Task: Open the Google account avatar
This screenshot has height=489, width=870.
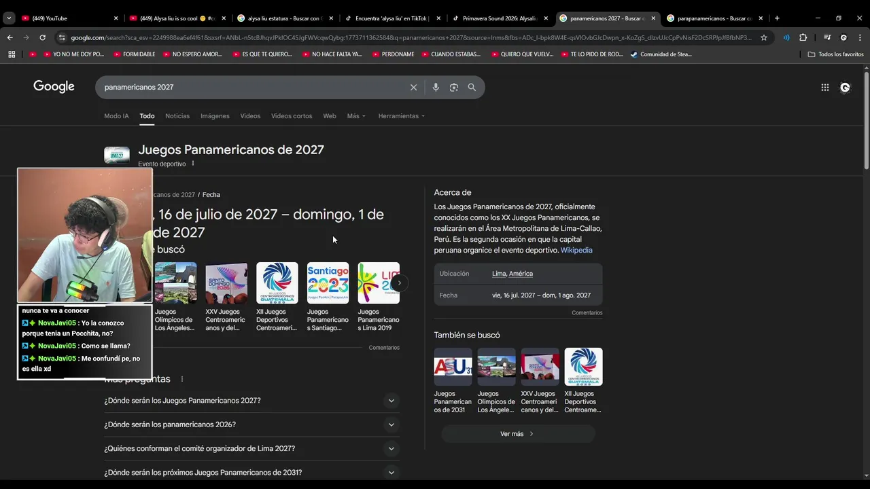Action: (x=845, y=87)
